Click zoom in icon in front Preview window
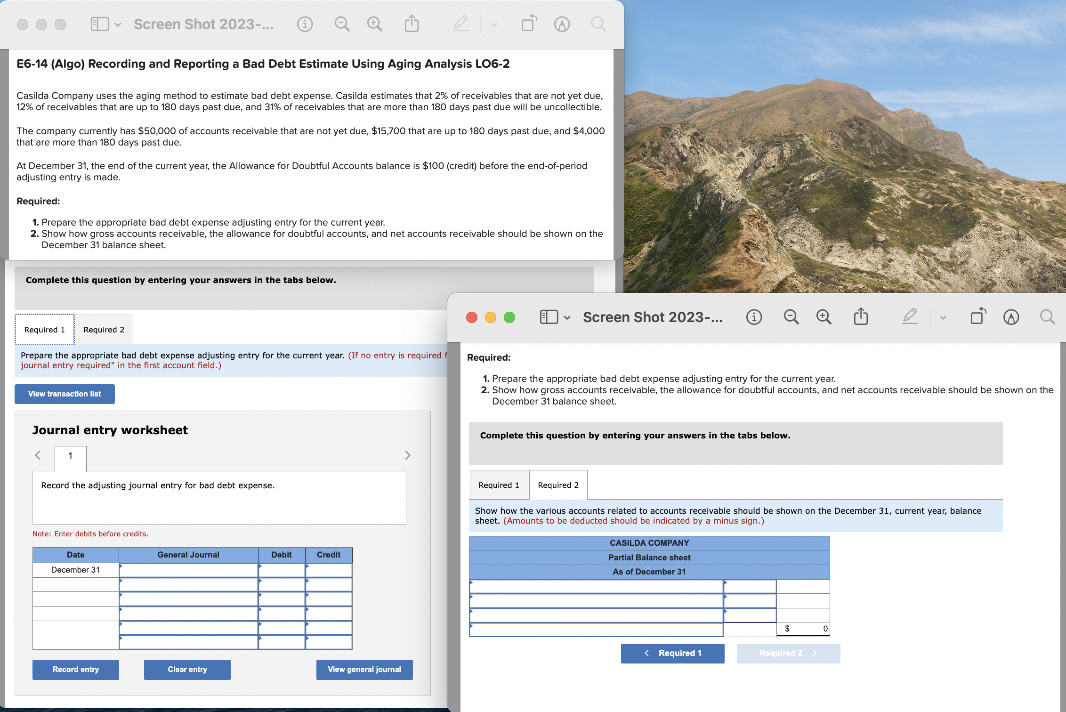The image size is (1066, 712). pos(824,317)
